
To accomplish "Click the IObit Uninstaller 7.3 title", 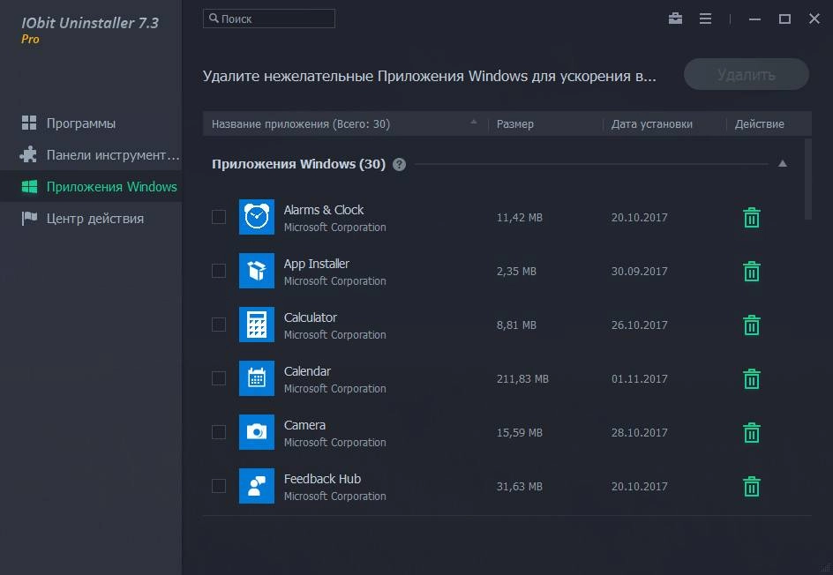I will coord(90,23).
